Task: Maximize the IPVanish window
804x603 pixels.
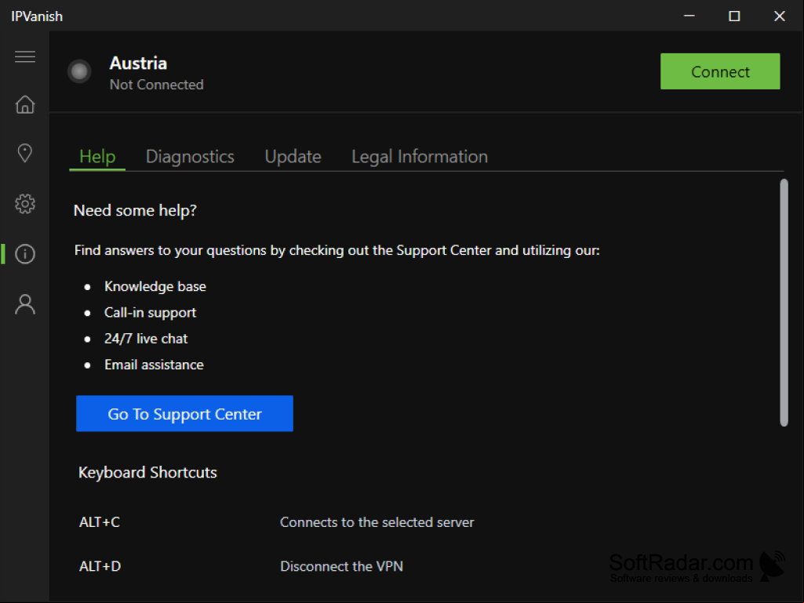Action: 734,16
